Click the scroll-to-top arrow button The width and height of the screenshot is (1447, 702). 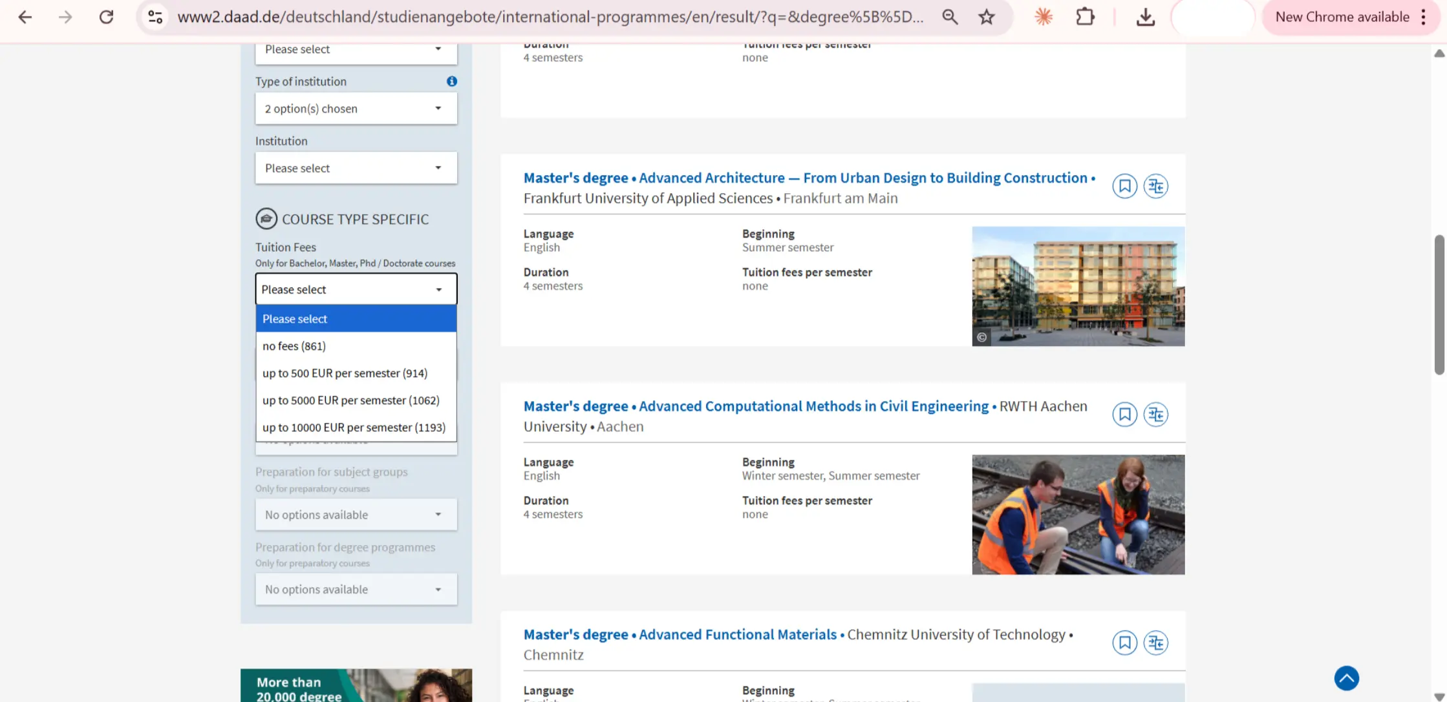point(1346,678)
